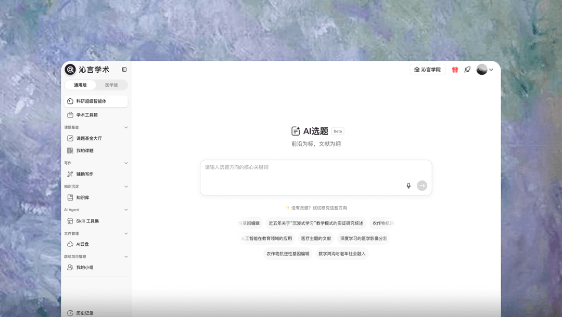Click the 知识库 book icon
The image size is (562, 317).
[70, 197]
